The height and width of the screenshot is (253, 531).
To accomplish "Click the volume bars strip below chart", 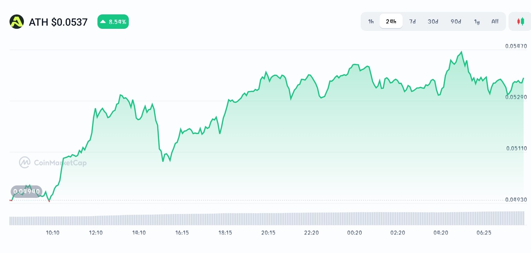I will pos(267,218).
